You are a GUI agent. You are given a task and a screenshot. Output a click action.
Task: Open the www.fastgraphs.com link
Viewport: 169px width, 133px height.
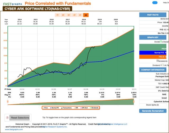pyautogui.click(x=14, y=130)
